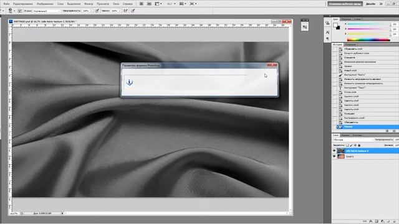399x224 pixels.
Task: Adjust the magenta color slider
Action: [368, 29]
